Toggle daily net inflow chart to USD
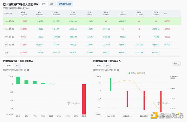 [17, 66]
